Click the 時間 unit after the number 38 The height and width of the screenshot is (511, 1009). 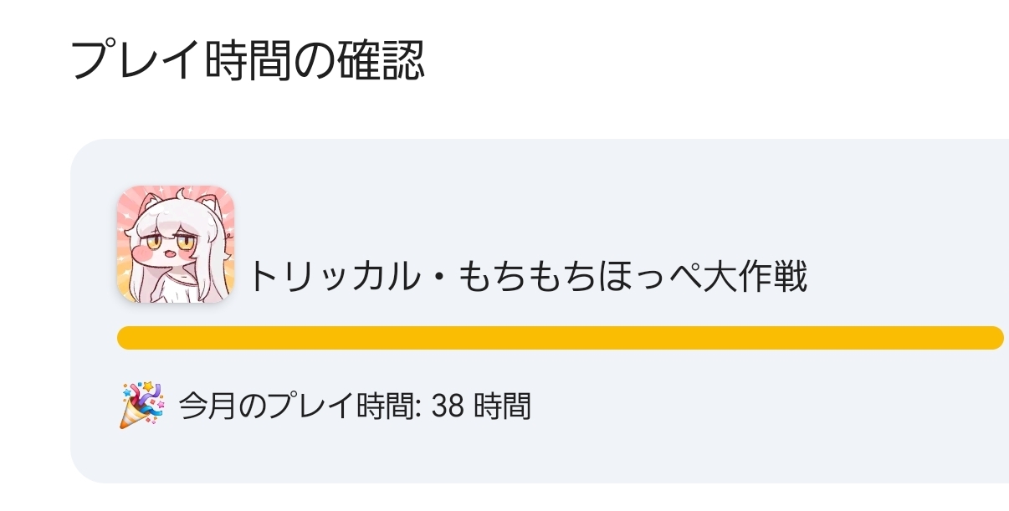click(502, 406)
